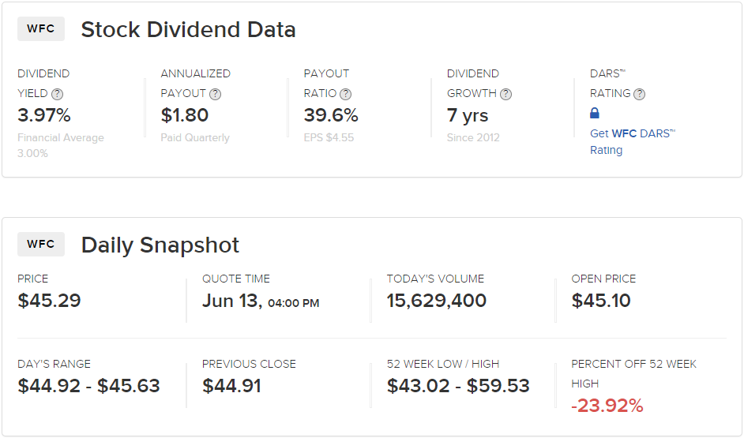This screenshot has width=744, height=438.
Task: Open the Get WFC DARS Rating link
Action: pos(633,142)
